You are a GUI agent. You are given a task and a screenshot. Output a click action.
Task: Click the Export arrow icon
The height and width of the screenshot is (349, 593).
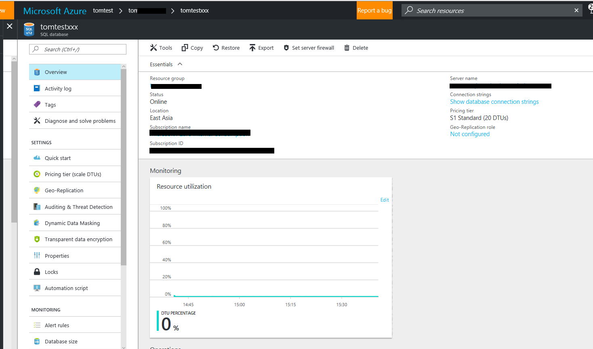252,48
